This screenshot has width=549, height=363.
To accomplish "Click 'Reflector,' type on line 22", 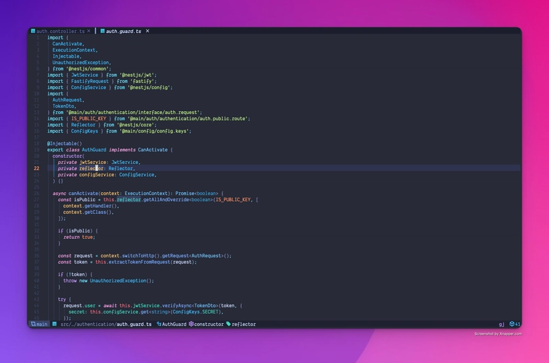I will pyautogui.click(x=121, y=169).
